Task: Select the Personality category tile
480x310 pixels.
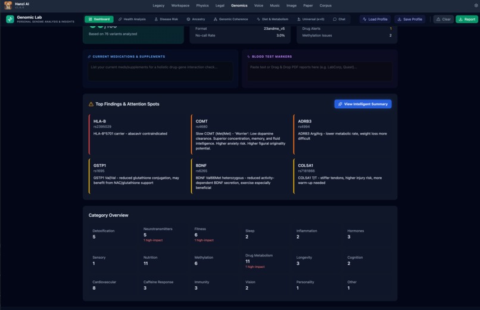Action: click(317, 285)
